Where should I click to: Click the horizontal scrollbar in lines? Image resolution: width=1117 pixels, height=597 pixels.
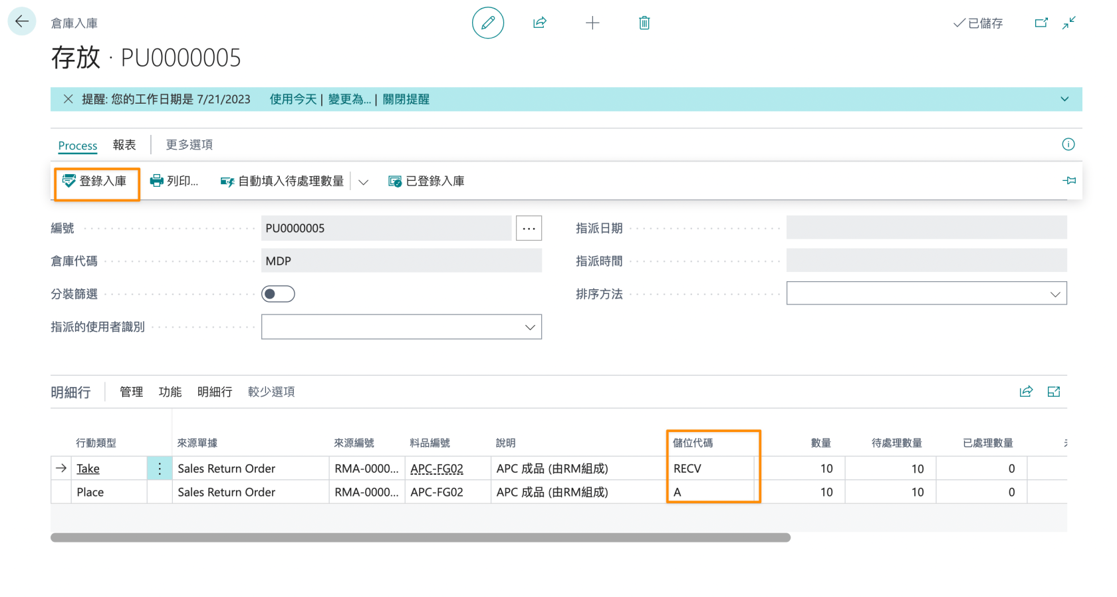420,537
